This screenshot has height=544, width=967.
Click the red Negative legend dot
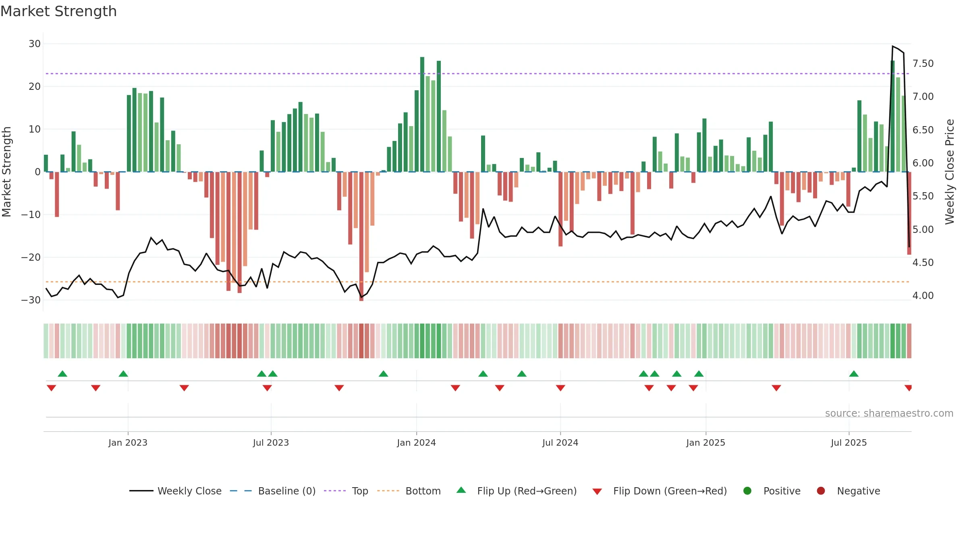click(x=821, y=491)
